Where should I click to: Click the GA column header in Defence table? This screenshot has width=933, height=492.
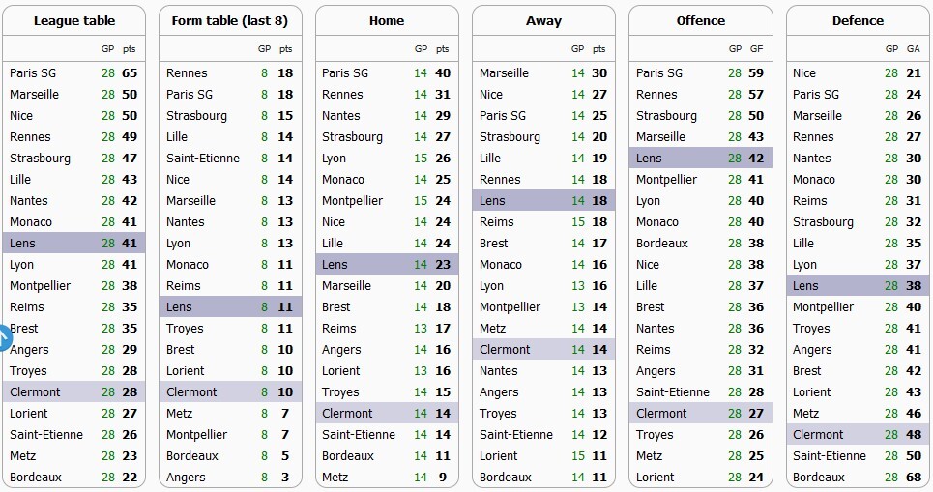tap(914, 48)
